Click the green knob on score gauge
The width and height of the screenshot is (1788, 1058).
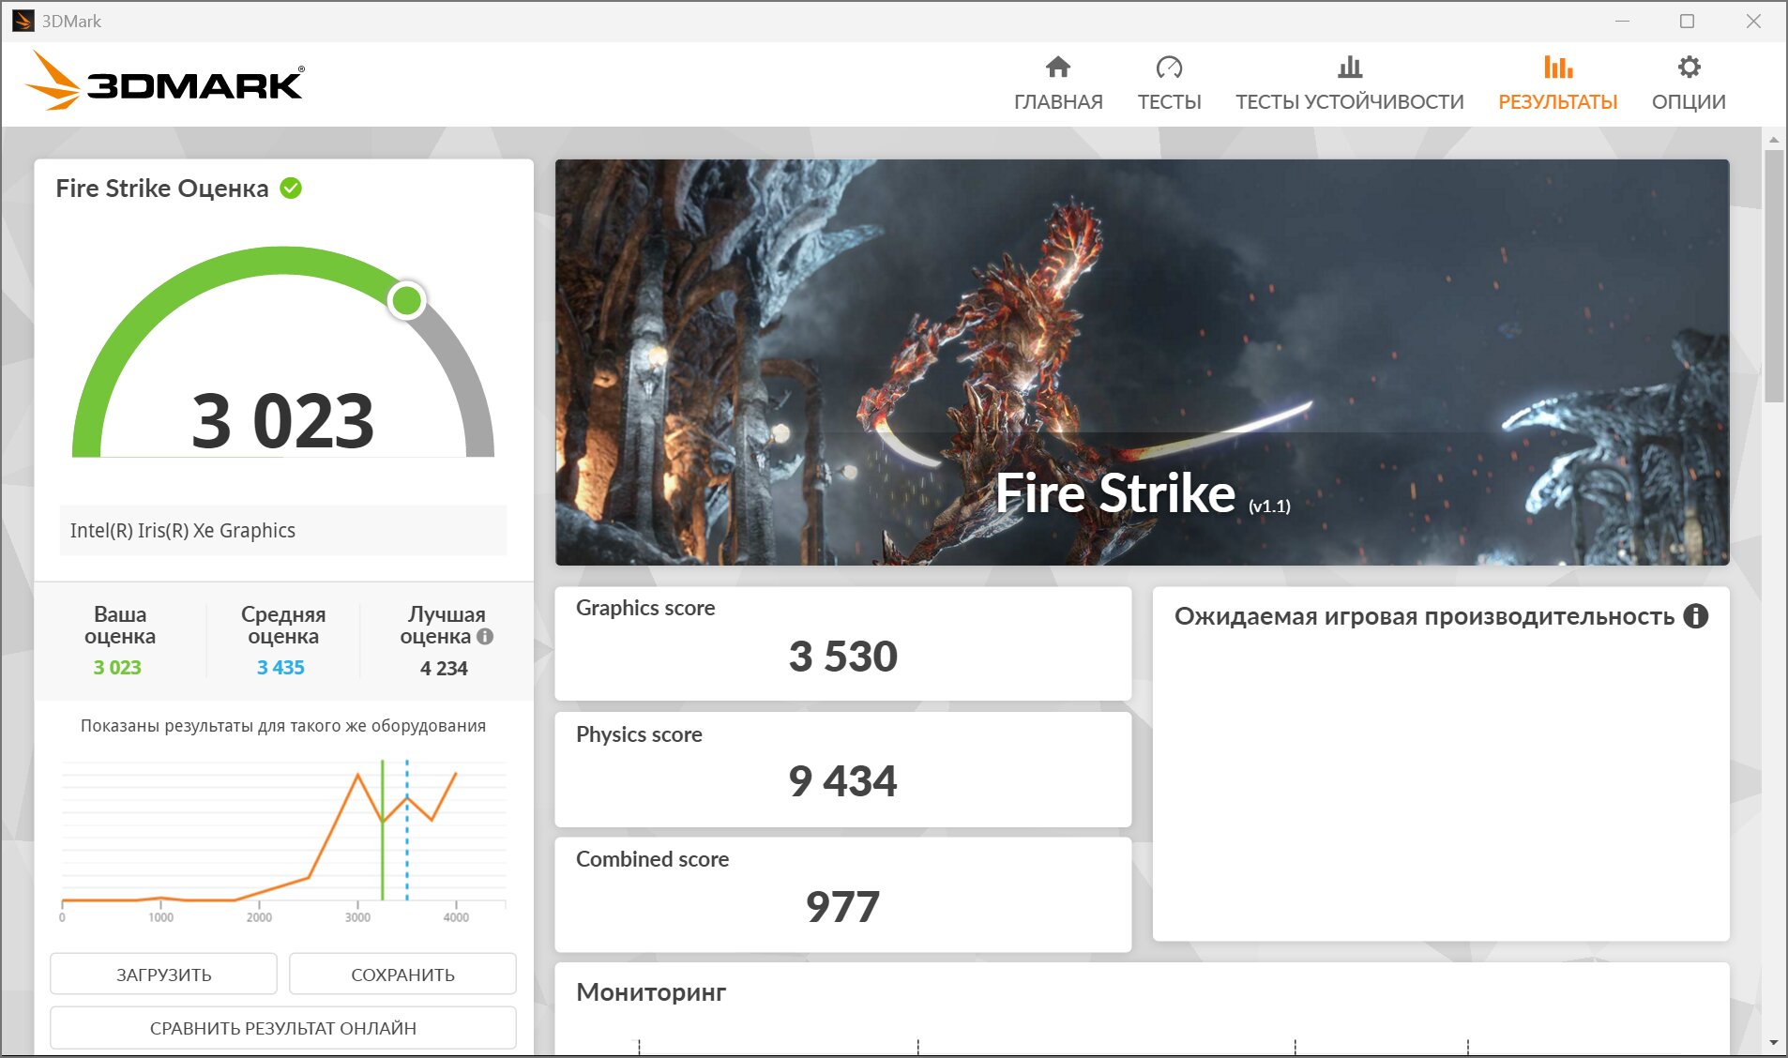(407, 300)
